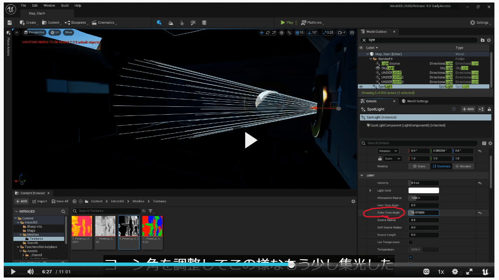This screenshot has height=280, width=499.
Task: Toggle closed captions CC on video player
Action: click(x=426, y=272)
